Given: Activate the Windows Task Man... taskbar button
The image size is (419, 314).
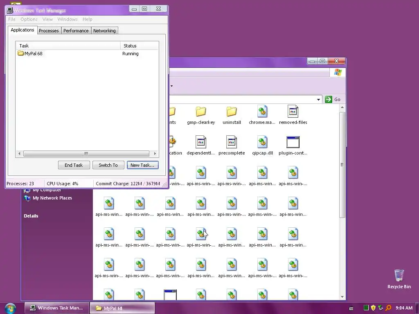Looking at the screenshot, I should pyautogui.click(x=56, y=308).
